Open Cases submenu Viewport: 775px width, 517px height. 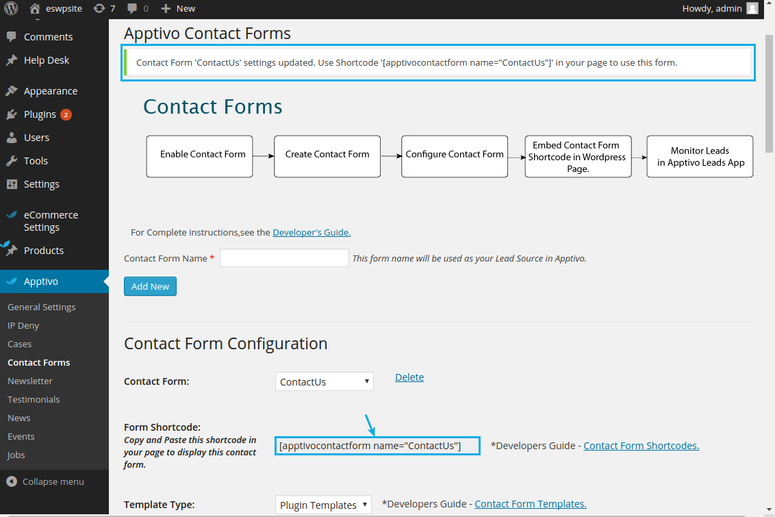pyautogui.click(x=19, y=344)
